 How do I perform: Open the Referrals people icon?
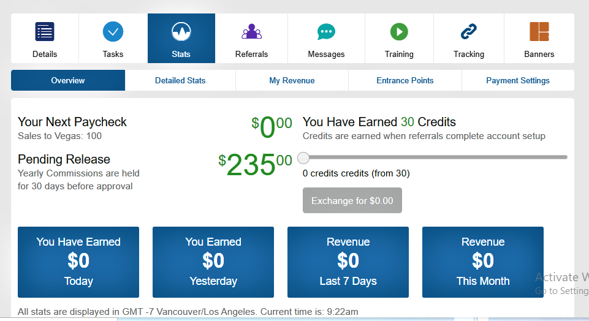coord(251,31)
